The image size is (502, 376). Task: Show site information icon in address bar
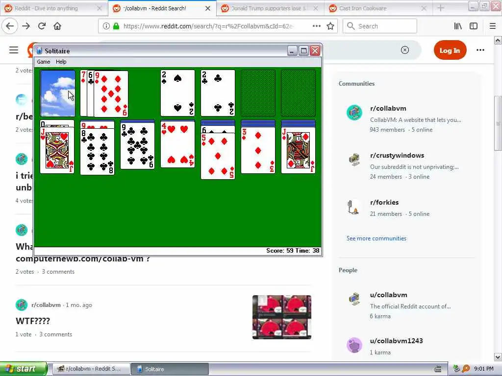tap(106, 26)
